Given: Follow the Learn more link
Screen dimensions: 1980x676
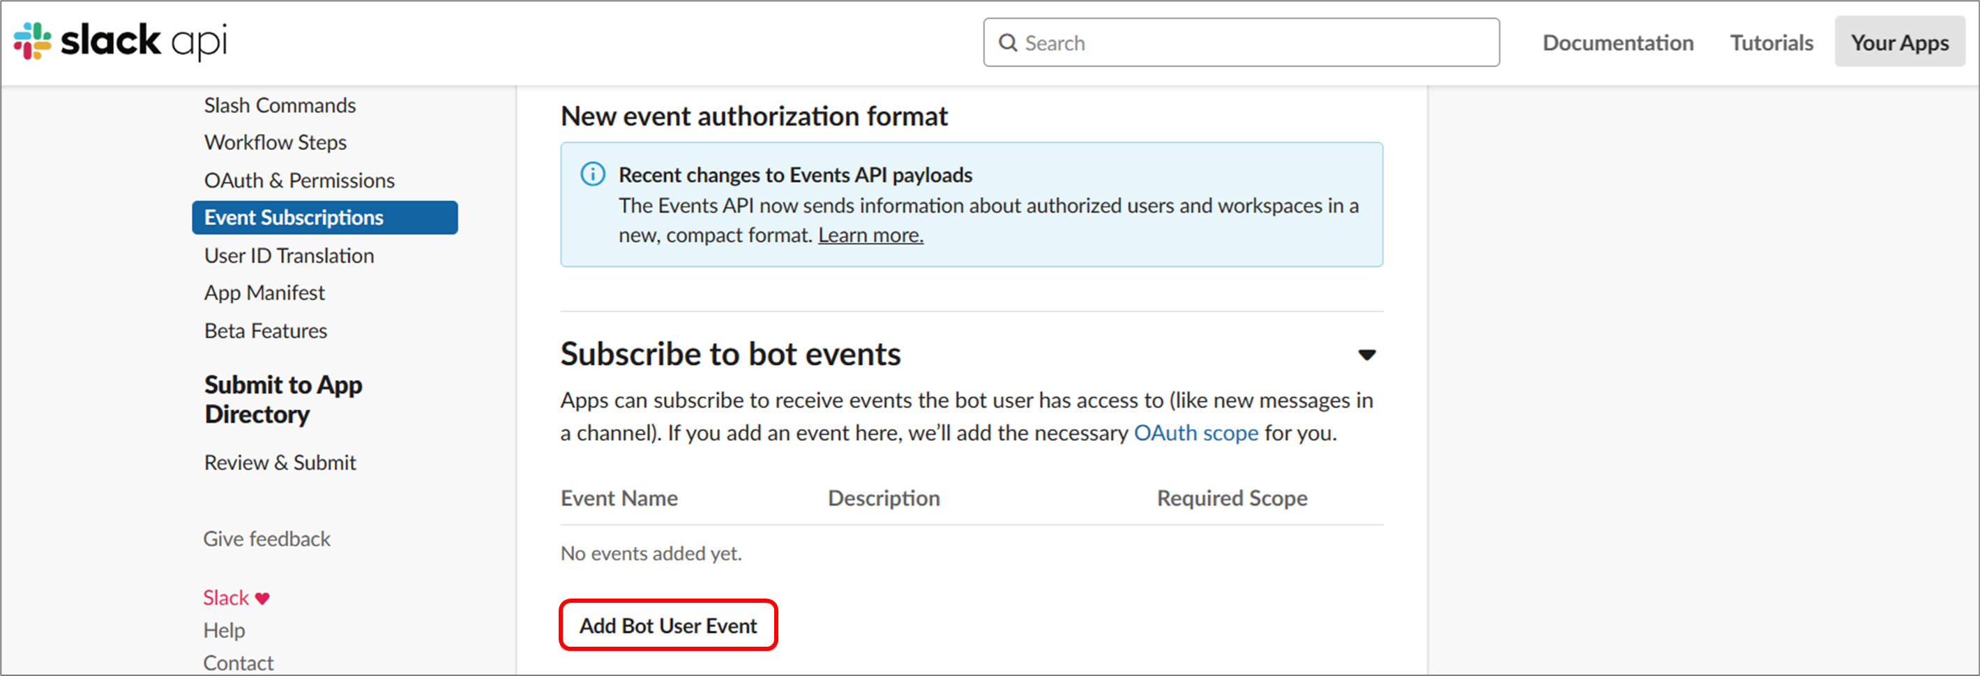Looking at the screenshot, I should 871,235.
